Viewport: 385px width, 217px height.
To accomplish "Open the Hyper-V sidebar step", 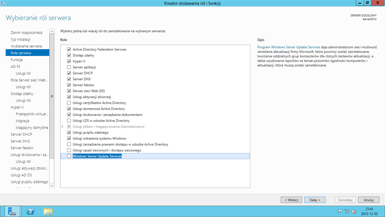I will (17, 107).
